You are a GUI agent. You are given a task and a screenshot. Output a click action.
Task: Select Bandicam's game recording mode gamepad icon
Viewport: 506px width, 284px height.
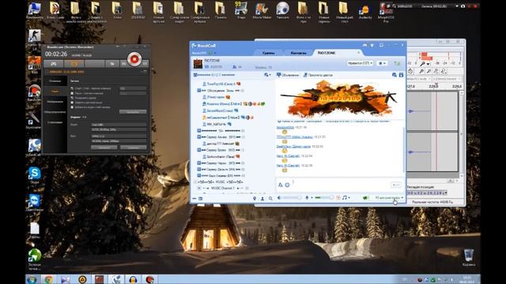(54, 64)
